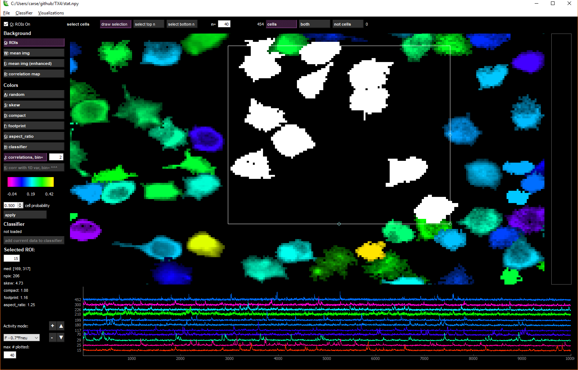Click the suite2p app icon in title bar
Screen dimensions: 578x370
pos(6,4)
